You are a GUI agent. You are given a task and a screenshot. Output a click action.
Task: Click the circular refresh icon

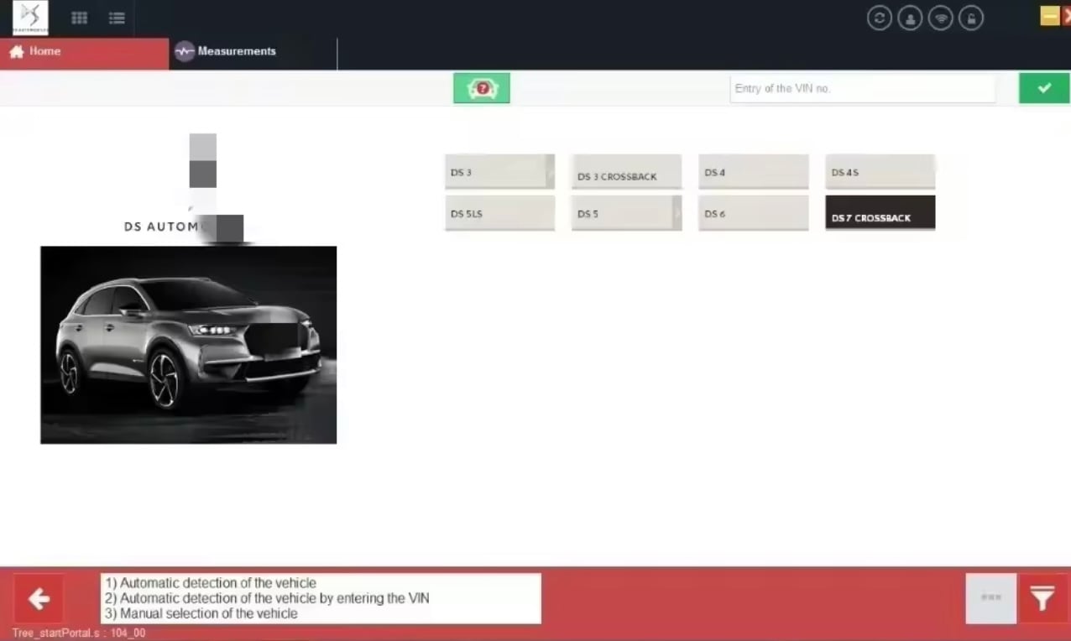click(x=880, y=18)
